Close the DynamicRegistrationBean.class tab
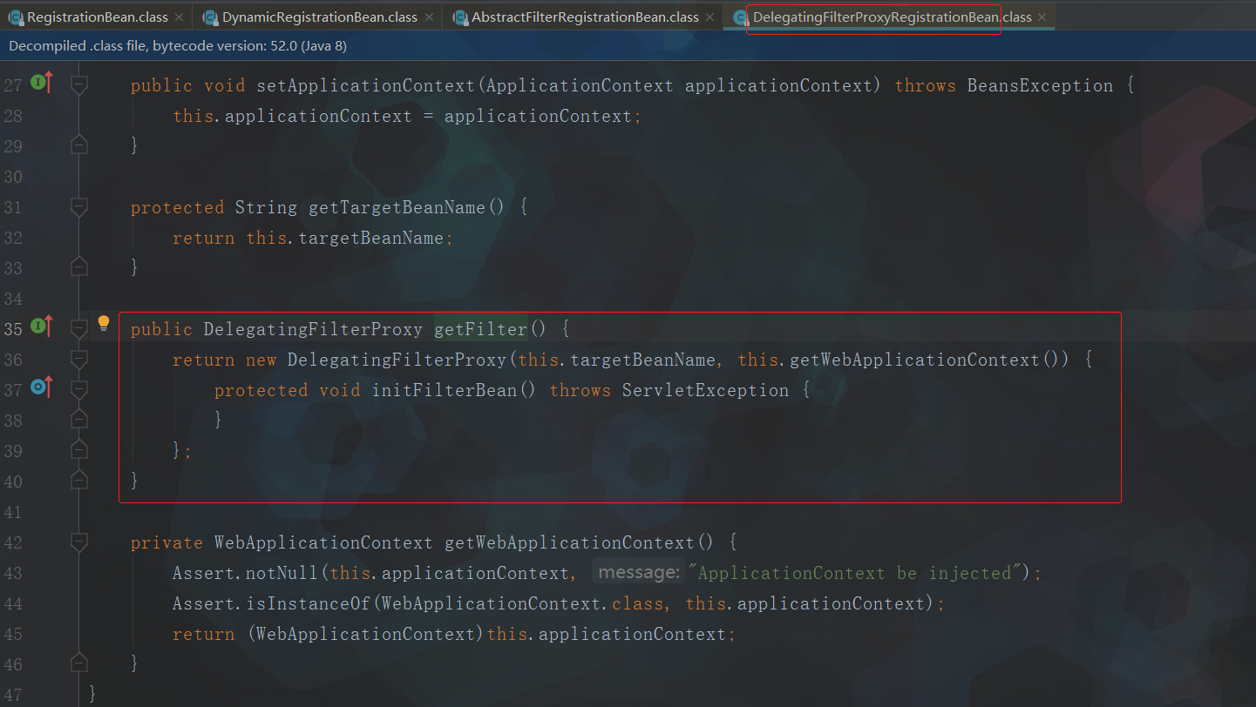The height and width of the screenshot is (707, 1256). [x=428, y=17]
